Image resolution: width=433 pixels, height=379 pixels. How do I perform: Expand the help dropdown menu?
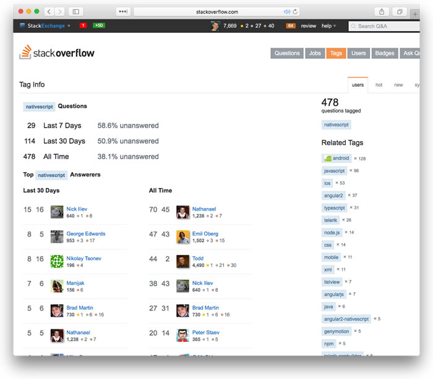point(328,26)
